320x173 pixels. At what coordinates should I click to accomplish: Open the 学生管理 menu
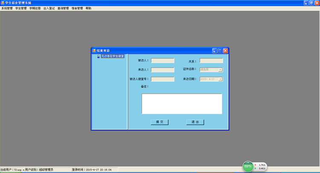pos(21,9)
